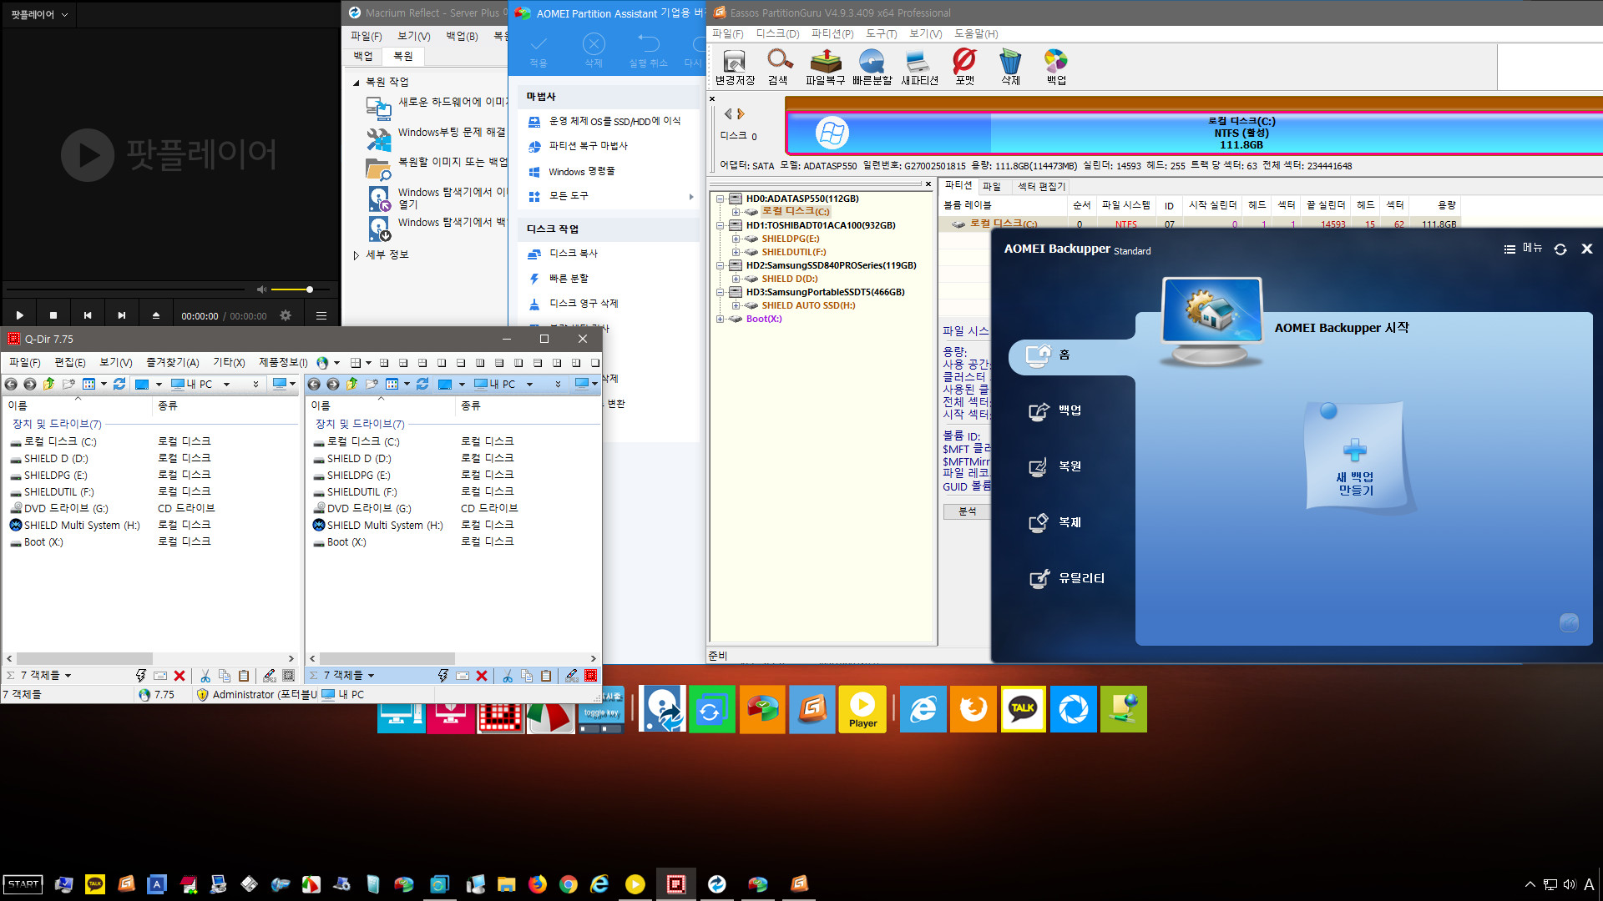The width and height of the screenshot is (1603, 901).
Task: Go to previous disk arrow in PartitionGuru
Action: 728,114
